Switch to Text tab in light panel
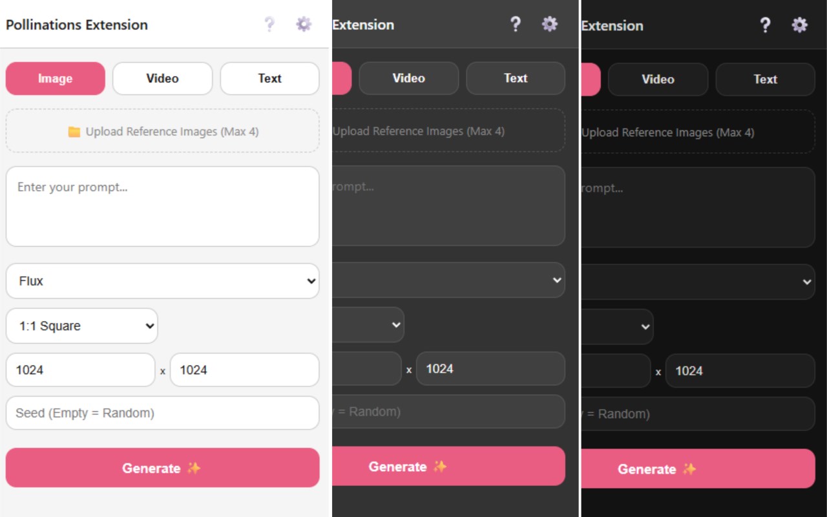827x517 pixels. click(269, 79)
